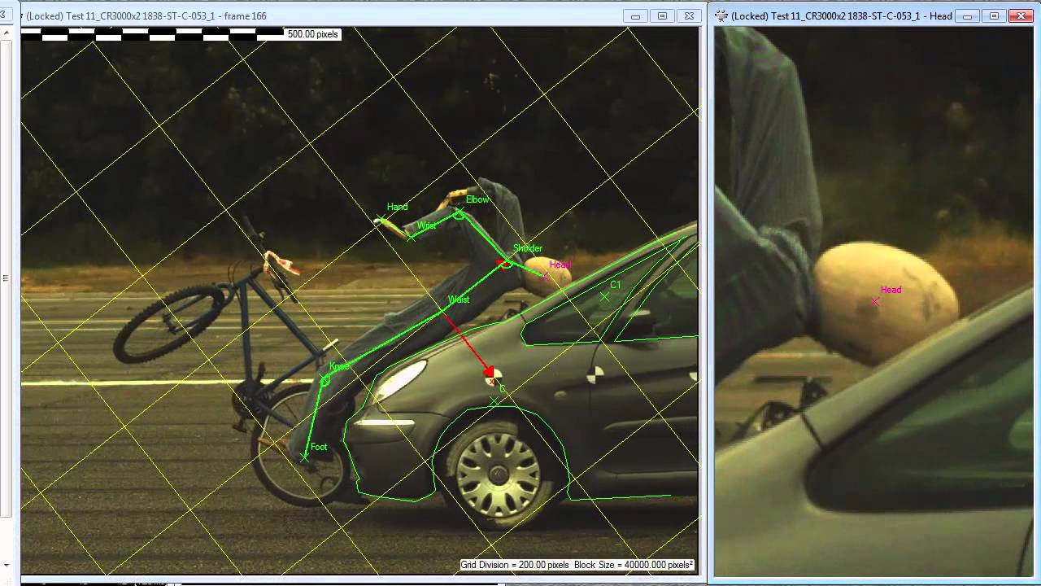Select the circular Elbow marker
1041x586 pixels.
click(x=459, y=214)
